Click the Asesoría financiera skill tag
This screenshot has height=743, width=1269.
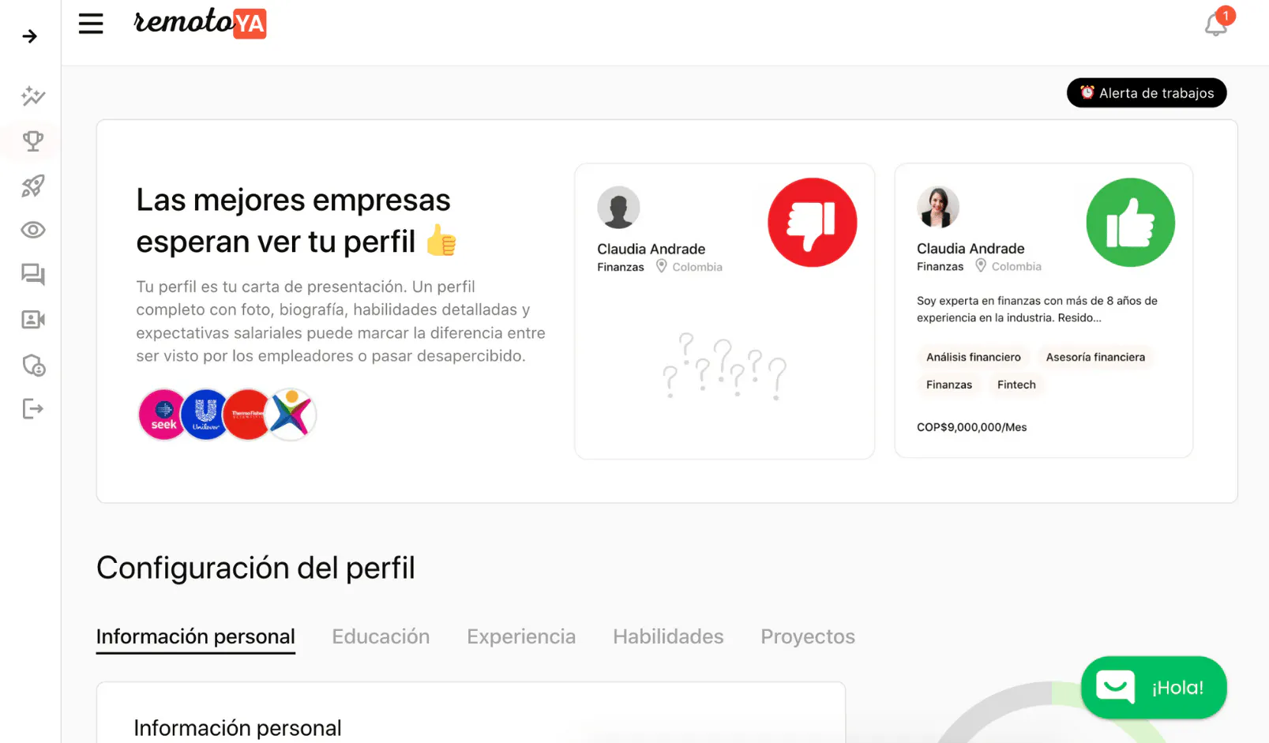pos(1095,357)
